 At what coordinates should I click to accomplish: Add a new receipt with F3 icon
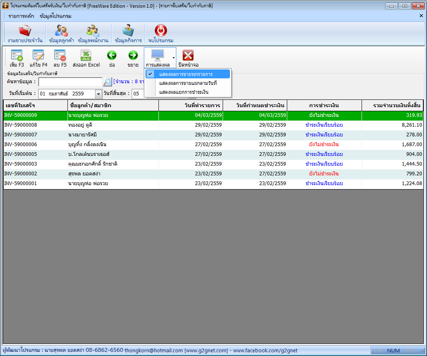[x=17, y=55]
